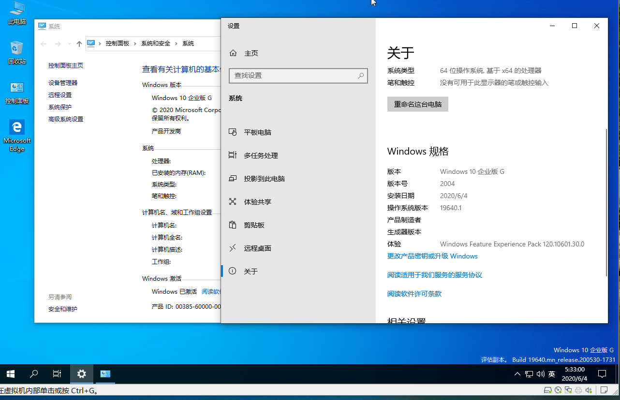
Task: Open taskbar search magnifier
Action: pyautogui.click(x=34, y=374)
